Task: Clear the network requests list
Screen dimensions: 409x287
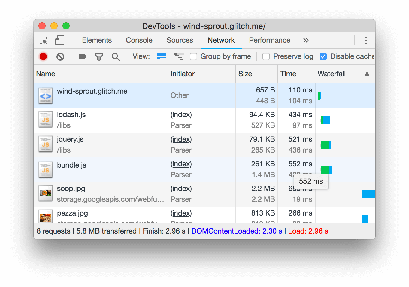Action: click(60, 56)
